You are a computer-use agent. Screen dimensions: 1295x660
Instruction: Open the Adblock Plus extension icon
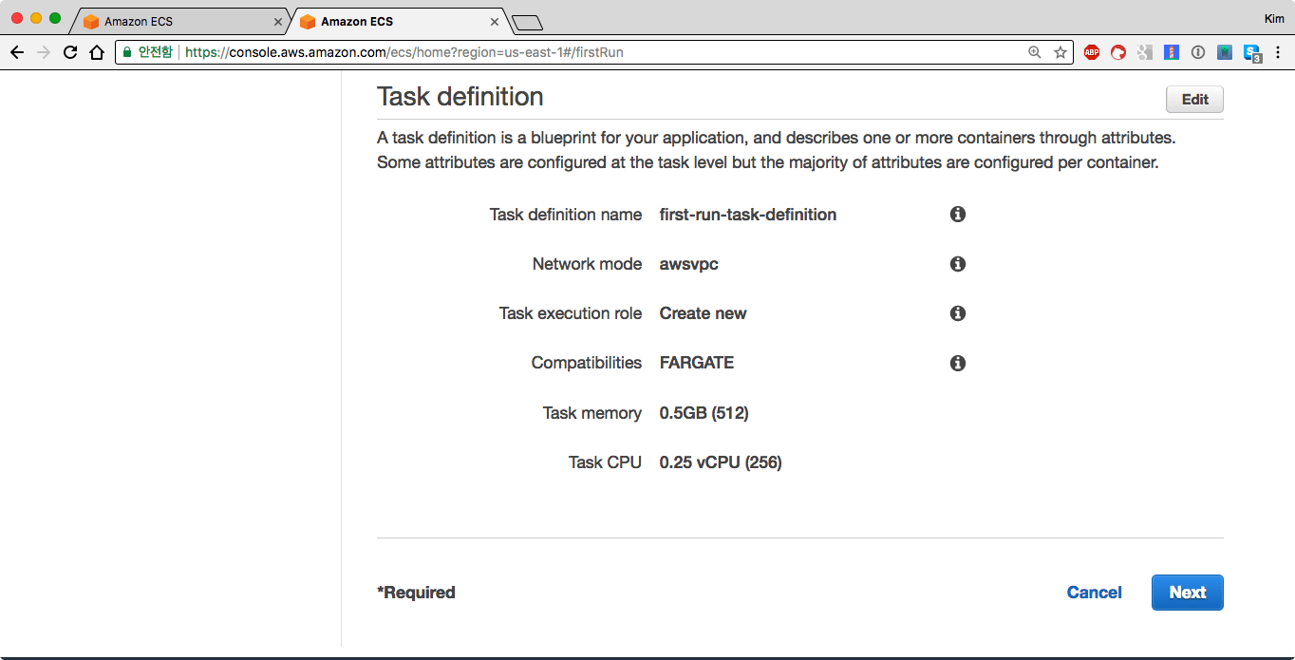tap(1092, 52)
